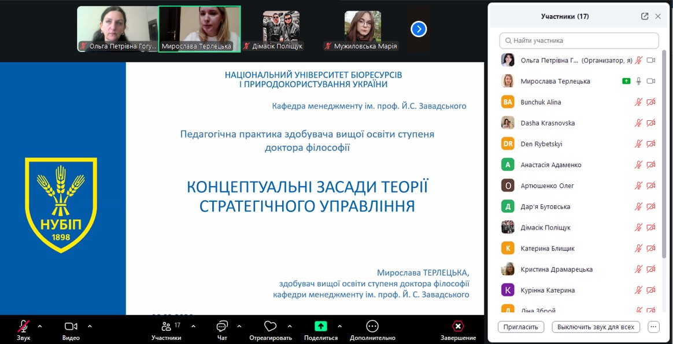Click Дар'я Бутовська's disabled camera icon
673x344 pixels.
pyautogui.click(x=650, y=207)
